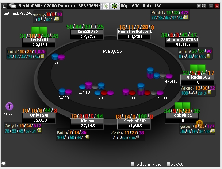This screenshot has height=169, width=222.
Task: Click the 1,440 chip stack
Action: pos(92,86)
